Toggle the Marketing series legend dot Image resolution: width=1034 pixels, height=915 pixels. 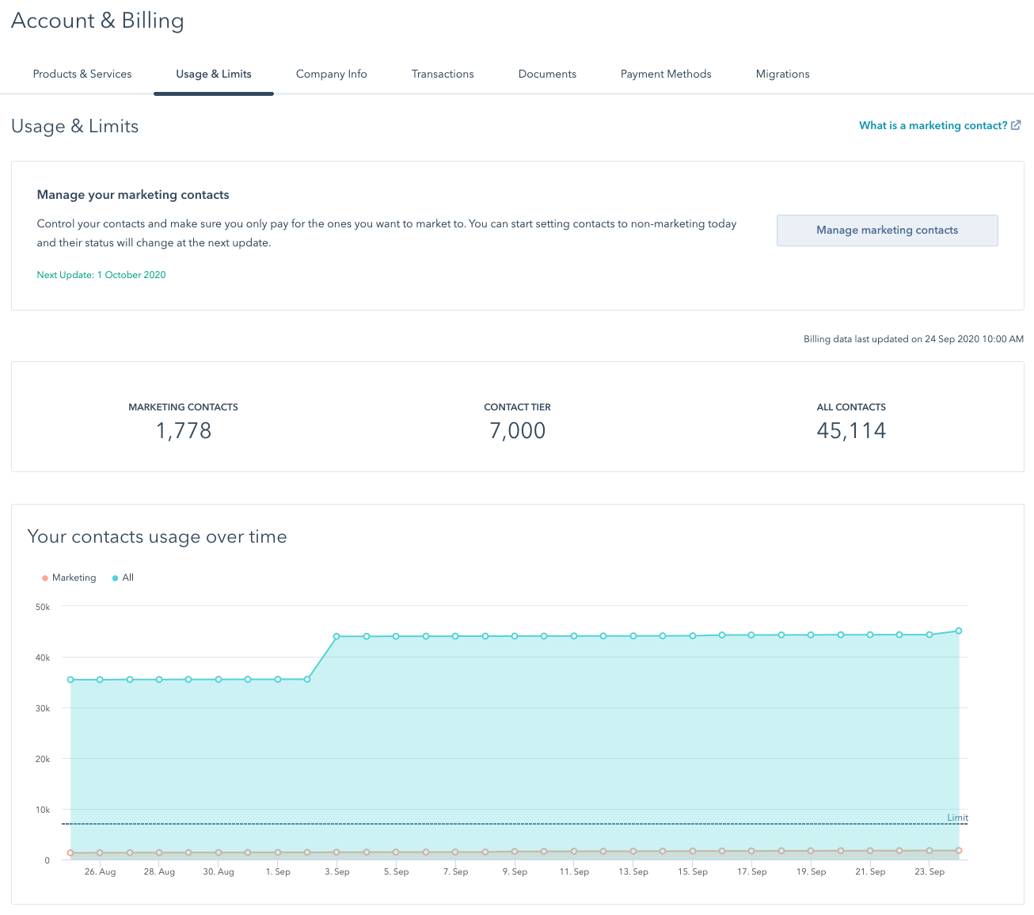click(45, 578)
